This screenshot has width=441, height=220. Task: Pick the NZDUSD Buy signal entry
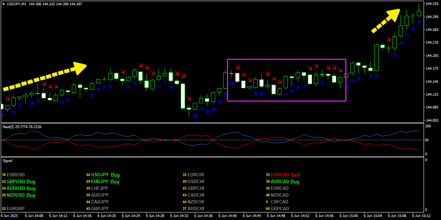[21, 195]
